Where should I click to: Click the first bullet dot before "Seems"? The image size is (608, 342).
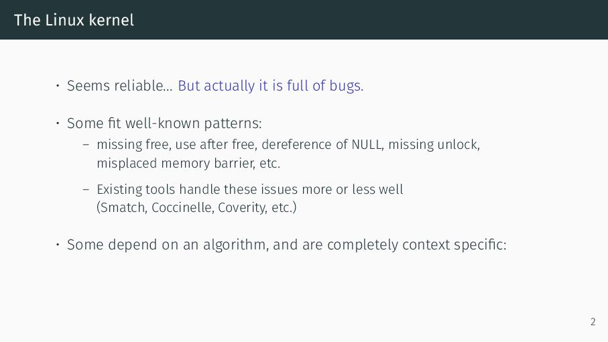[58, 86]
